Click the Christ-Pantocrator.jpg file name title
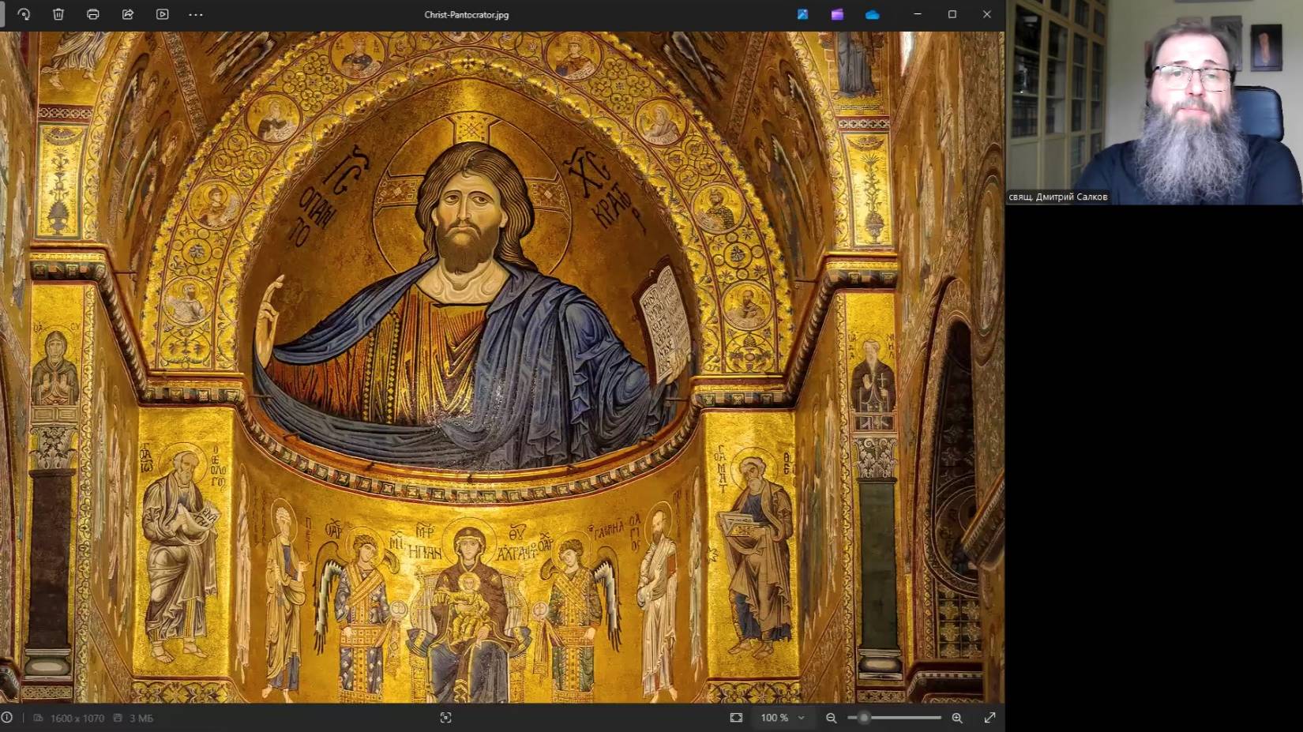Viewport: 1303px width, 732px height. (x=466, y=14)
